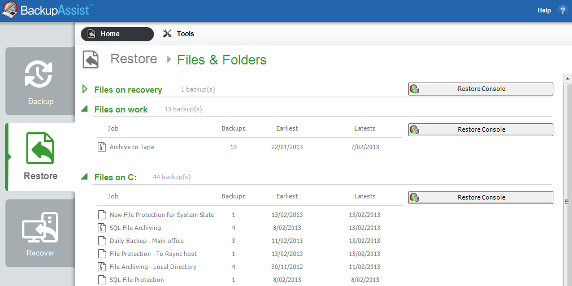Click the Help link in title bar
This screenshot has height=286, width=572.
[x=544, y=10]
